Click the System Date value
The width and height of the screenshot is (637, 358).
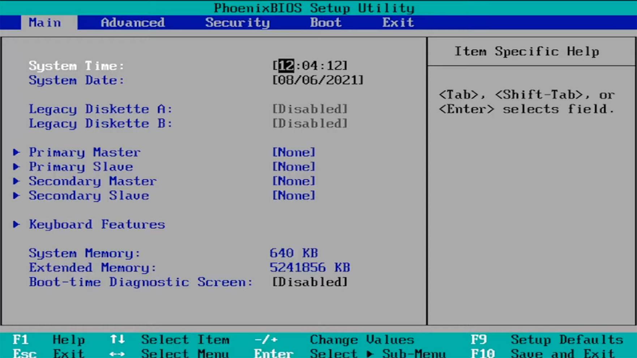(x=317, y=80)
